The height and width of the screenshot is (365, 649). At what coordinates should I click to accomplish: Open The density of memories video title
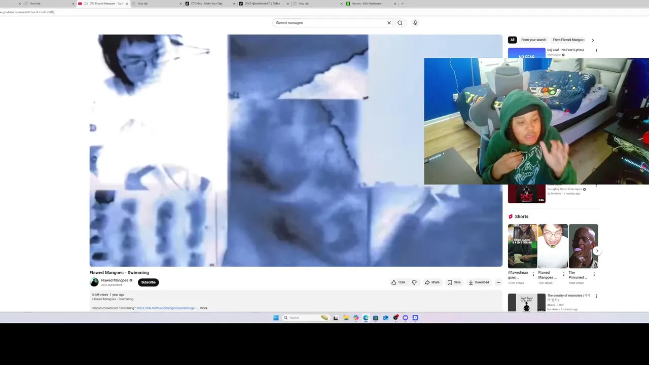point(569,298)
